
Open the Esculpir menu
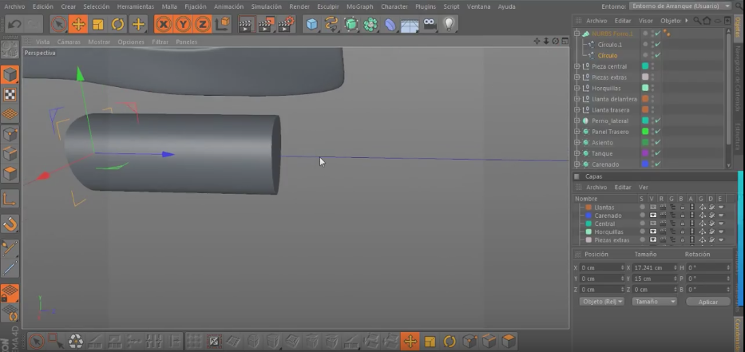[x=328, y=6]
